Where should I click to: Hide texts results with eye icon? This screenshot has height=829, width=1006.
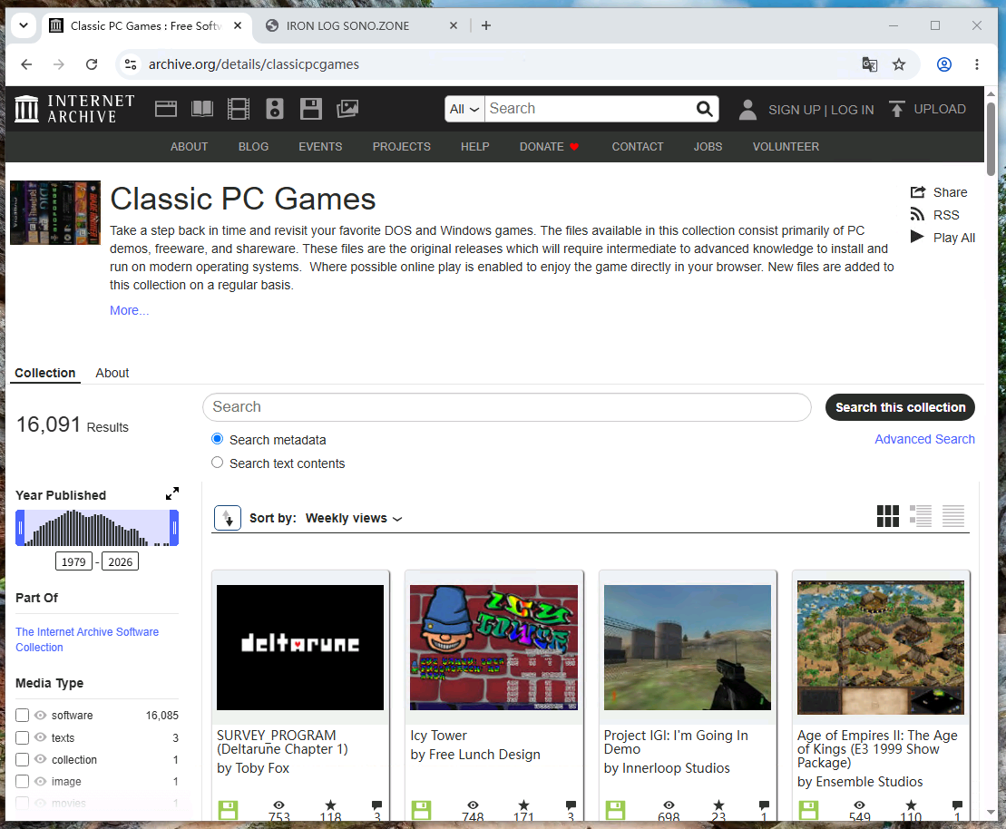tap(41, 737)
